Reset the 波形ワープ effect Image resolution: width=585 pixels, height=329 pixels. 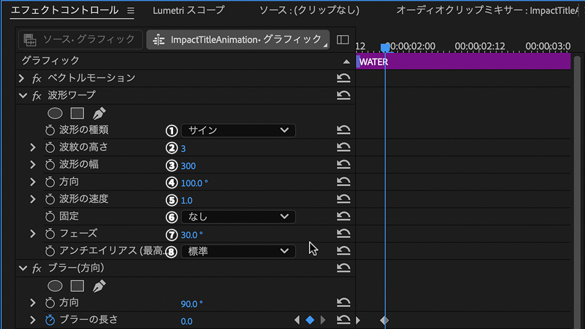pos(343,95)
